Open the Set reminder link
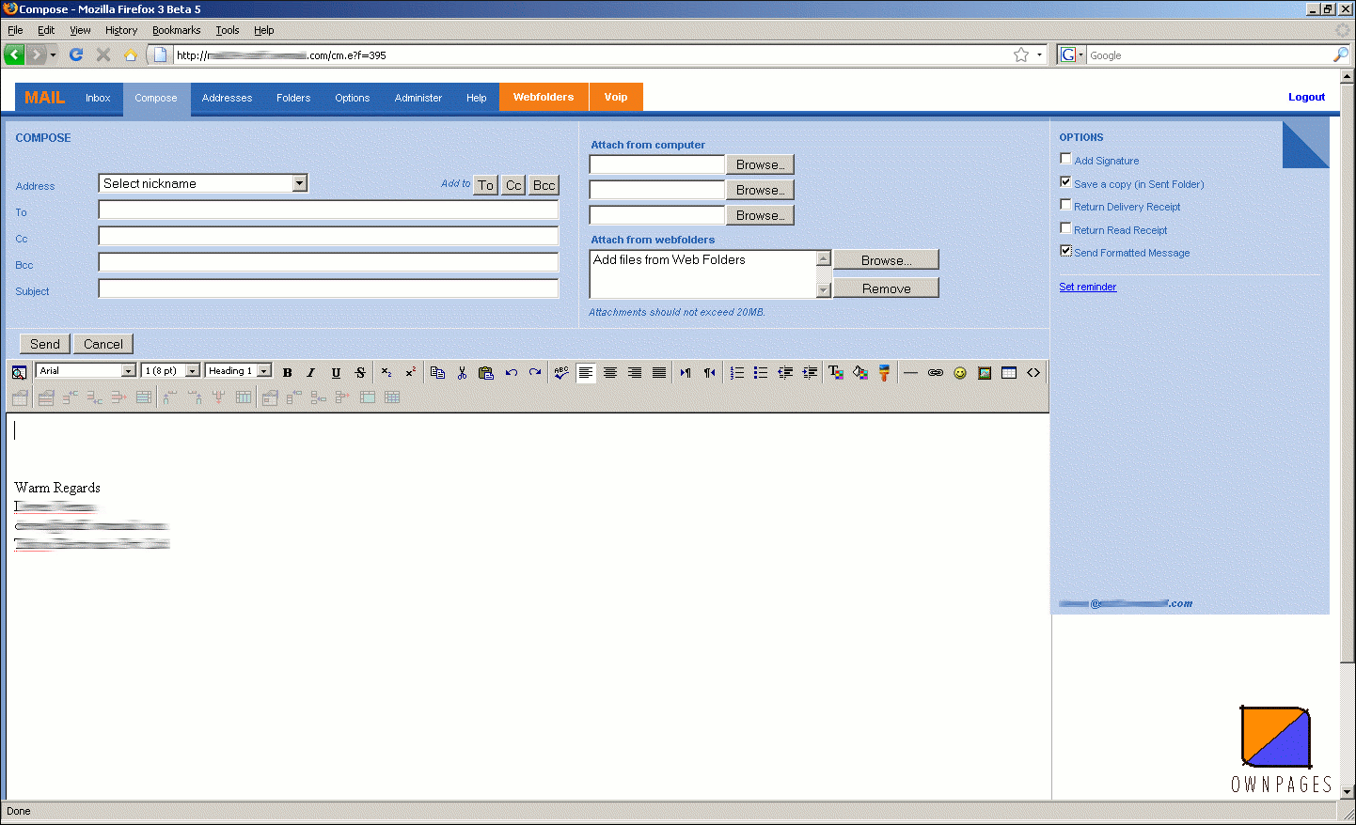Viewport: 1356px width, 825px height. tap(1088, 287)
